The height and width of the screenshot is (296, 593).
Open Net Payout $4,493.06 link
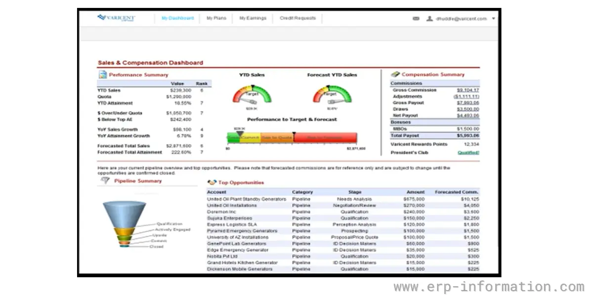(x=467, y=115)
